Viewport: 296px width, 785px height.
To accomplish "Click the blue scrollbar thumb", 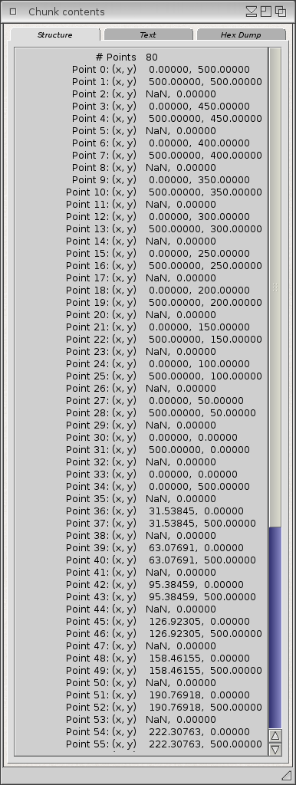I will click(275, 627).
